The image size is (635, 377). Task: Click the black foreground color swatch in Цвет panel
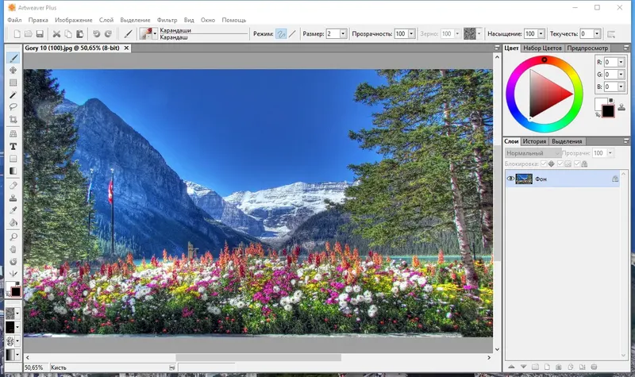[608, 110]
